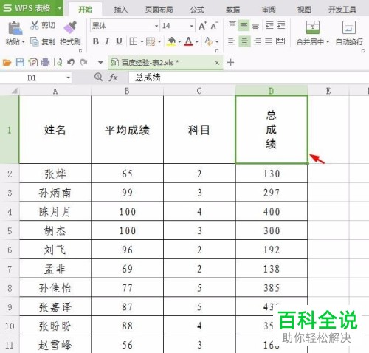Screen dimensions: 369x353
Task: Open the font name dropdown
Action: [156, 26]
